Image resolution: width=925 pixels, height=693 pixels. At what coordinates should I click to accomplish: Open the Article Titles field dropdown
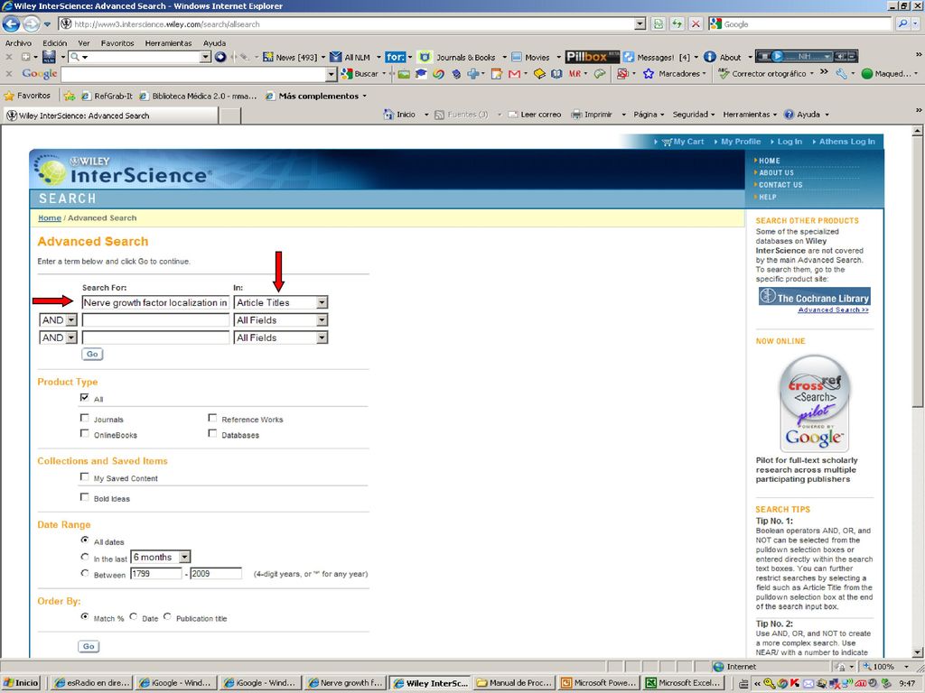coord(281,302)
